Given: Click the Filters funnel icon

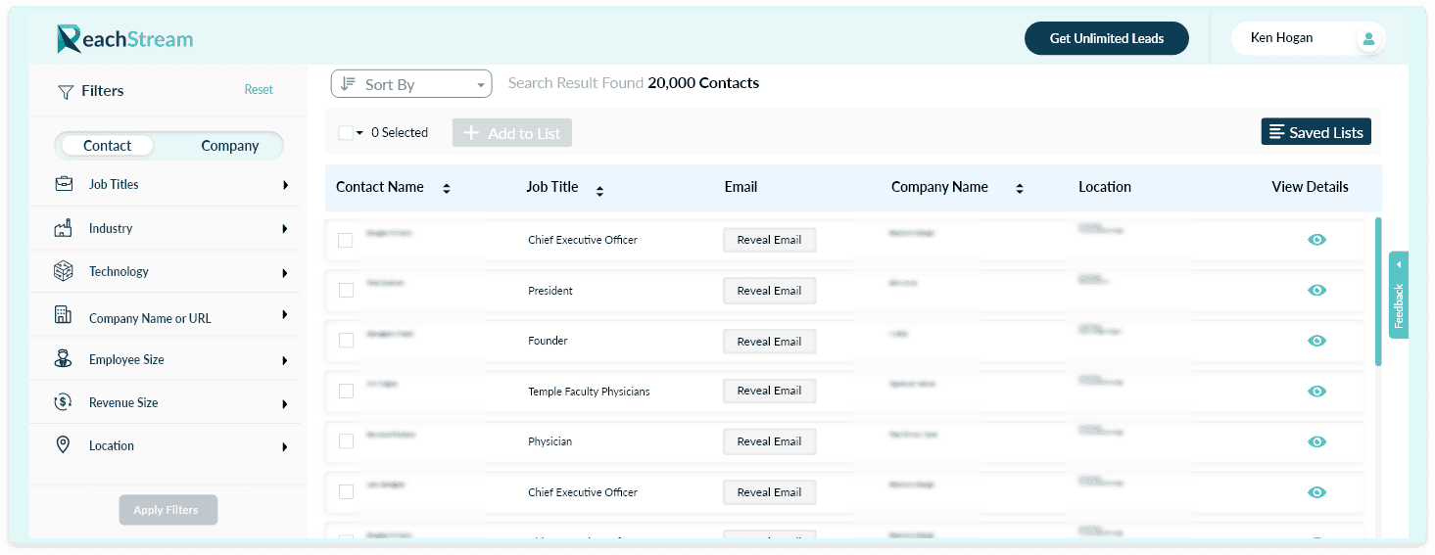Looking at the screenshot, I should (x=66, y=91).
